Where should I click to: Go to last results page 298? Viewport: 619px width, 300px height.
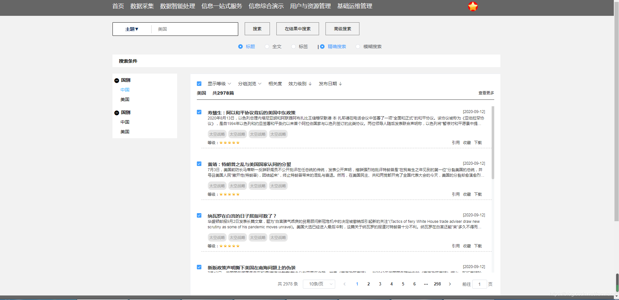pyautogui.click(x=437, y=284)
